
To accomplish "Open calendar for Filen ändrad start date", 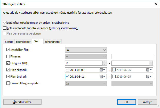I will point(102,77).
